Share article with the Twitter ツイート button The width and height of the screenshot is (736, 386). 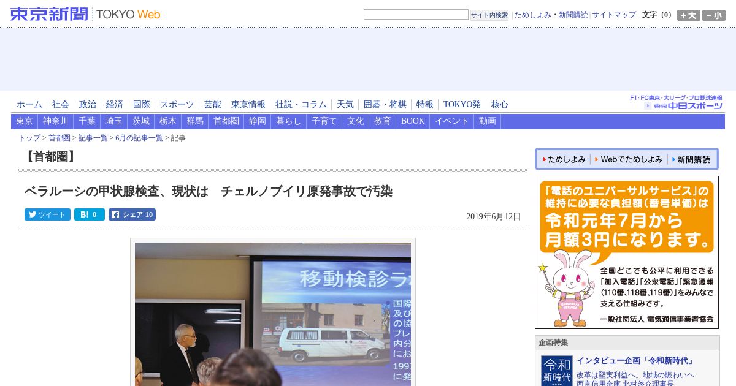[47, 214]
